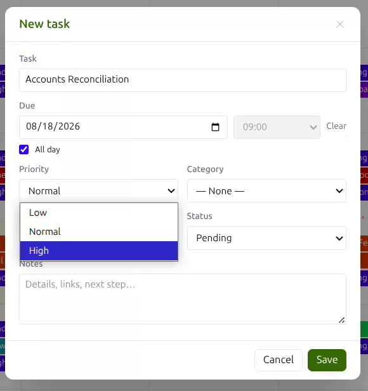
Task: Select High in the priority list
Action: [99, 251]
